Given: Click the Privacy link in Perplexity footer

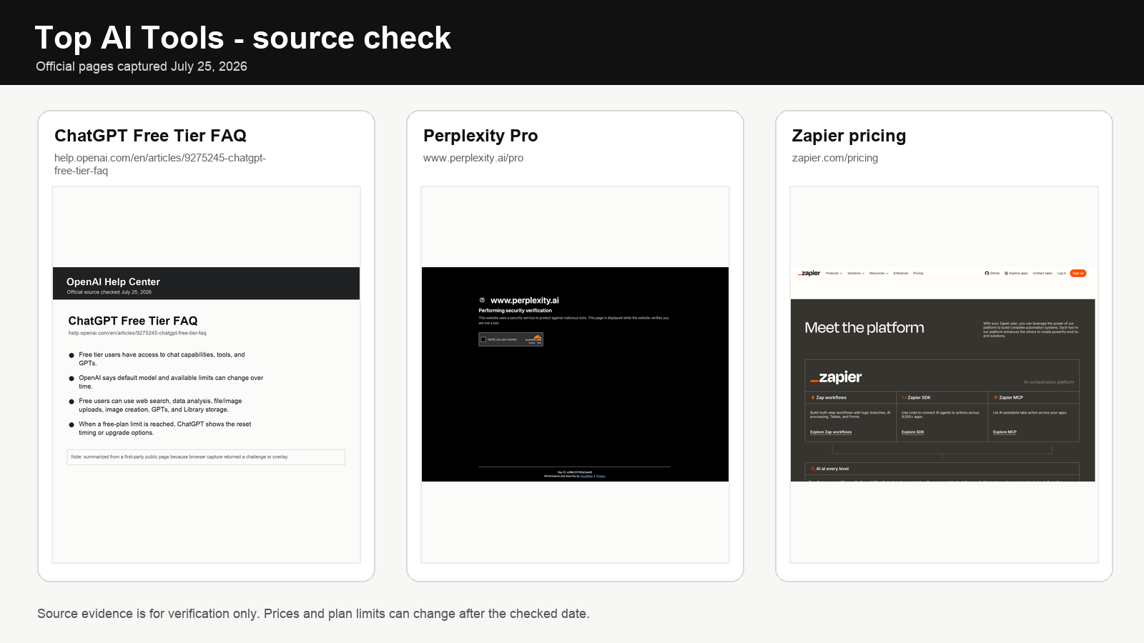Looking at the screenshot, I should coord(601,476).
